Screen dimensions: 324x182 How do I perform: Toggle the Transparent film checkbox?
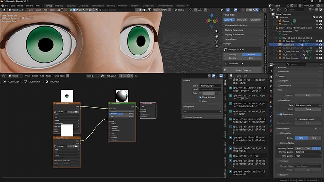click(281, 114)
